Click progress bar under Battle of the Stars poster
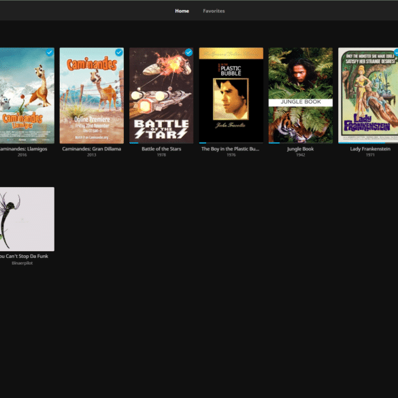The image size is (398, 398). (x=161, y=143)
